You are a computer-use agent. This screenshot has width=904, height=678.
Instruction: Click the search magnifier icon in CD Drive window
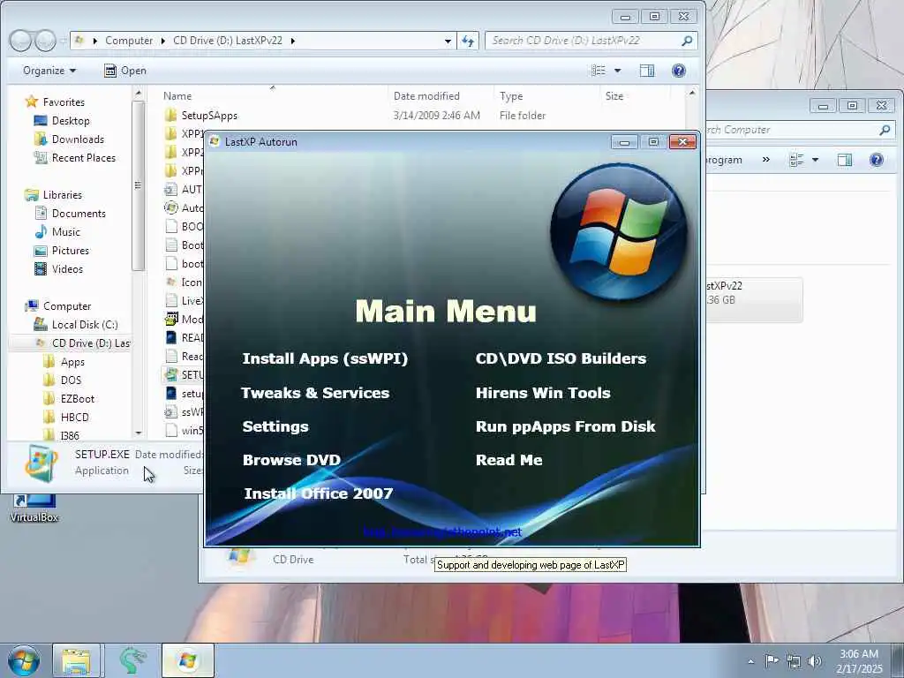point(687,41)
